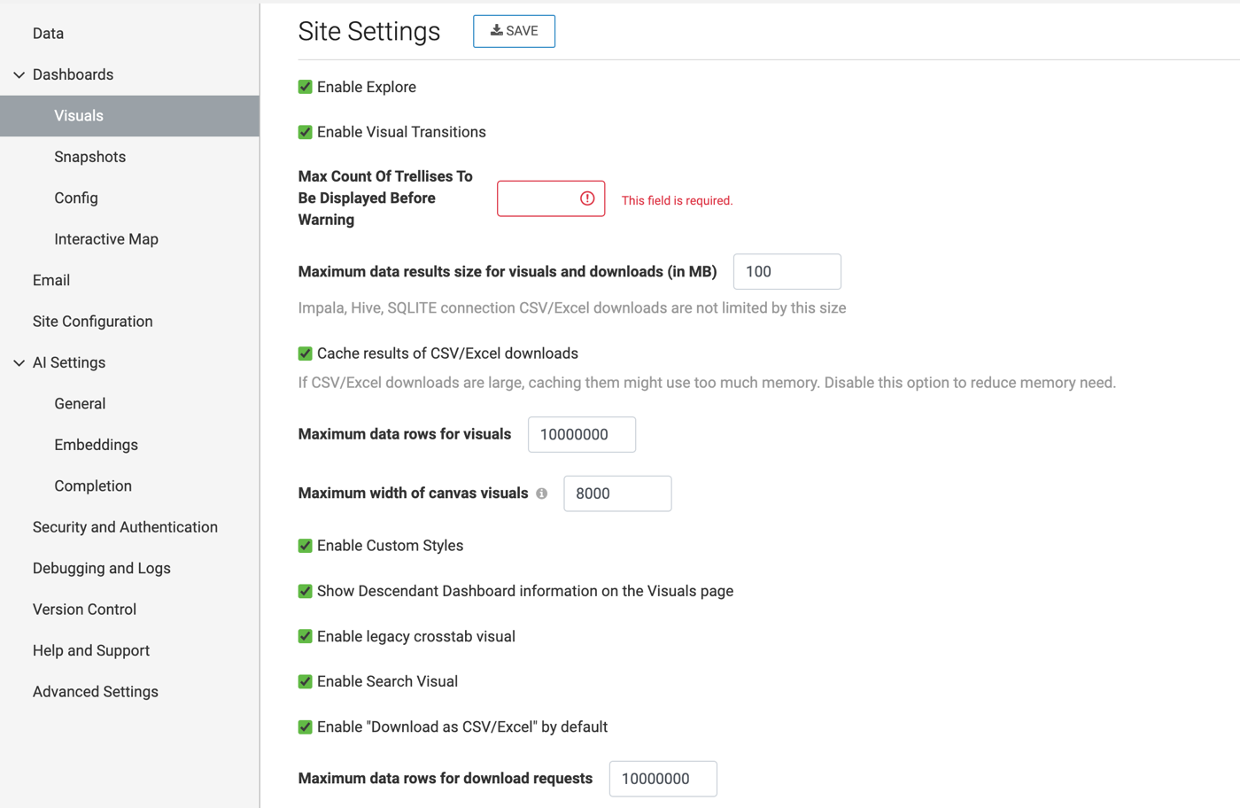Open Security and Authentication settings
This screenshot has width=1240, height=808.
point(125,527)
